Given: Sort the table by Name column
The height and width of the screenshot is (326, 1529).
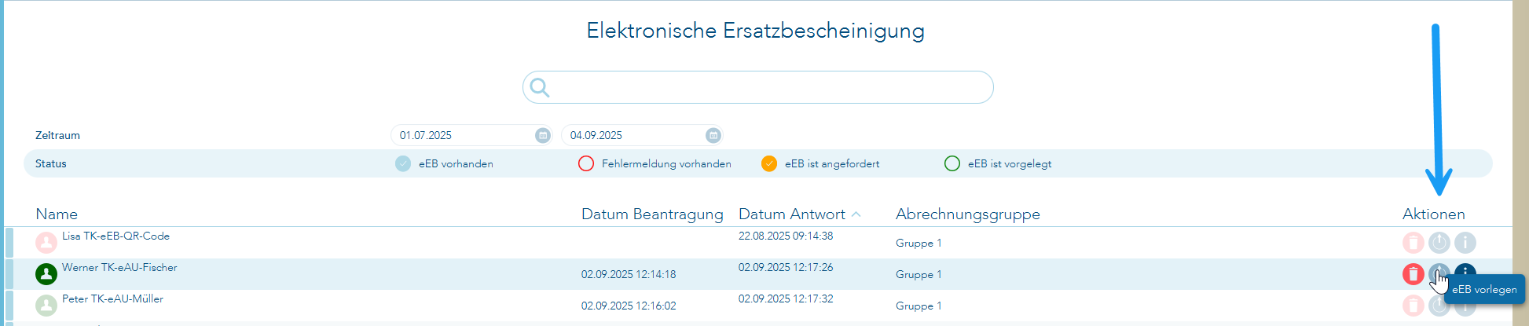Looking at the screenshot, I should coord(57,214).
